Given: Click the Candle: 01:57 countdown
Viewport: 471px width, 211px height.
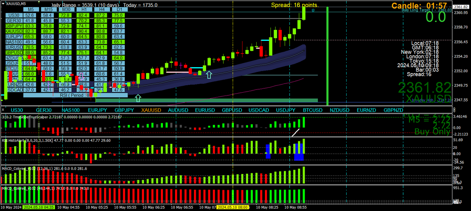Looking at the screenshot, I should point(420,6).
